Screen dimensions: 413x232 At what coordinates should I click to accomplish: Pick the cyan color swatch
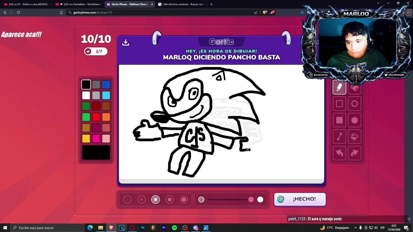coord(106,95)
